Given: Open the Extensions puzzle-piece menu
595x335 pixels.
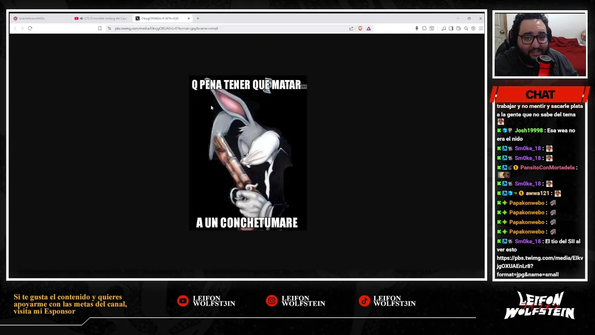Looking at the screenshot, I should tap(424, 28).
